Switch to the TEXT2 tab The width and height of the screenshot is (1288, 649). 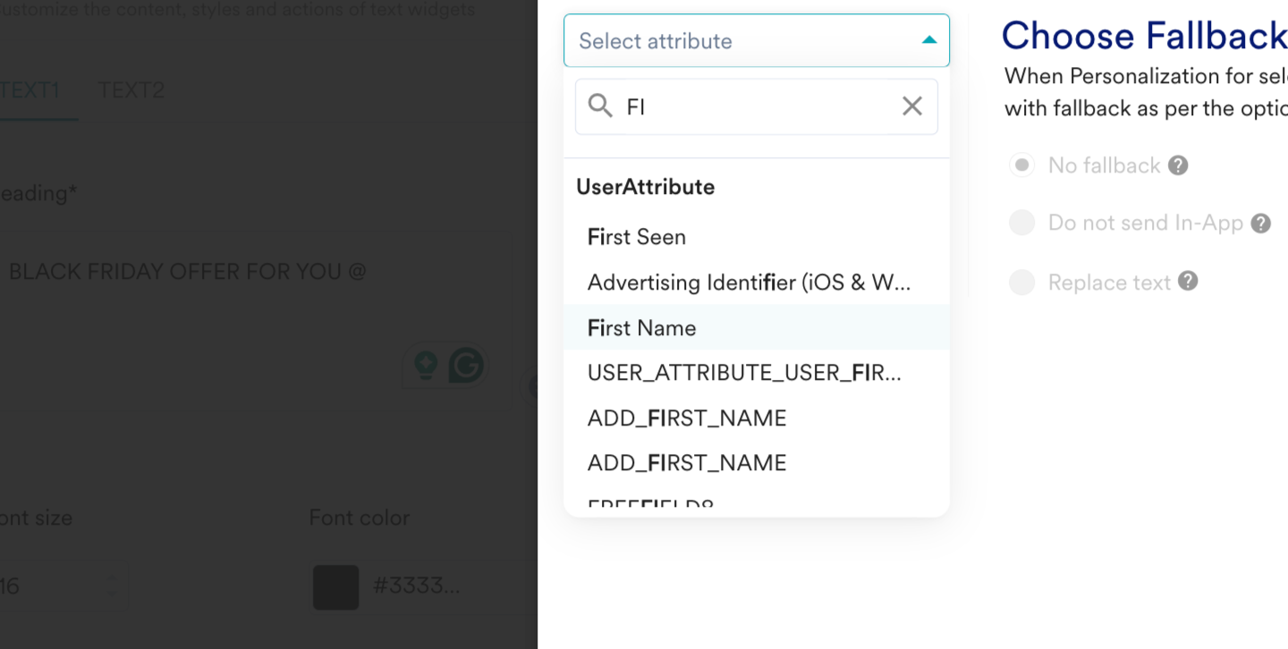pos(131,89)
